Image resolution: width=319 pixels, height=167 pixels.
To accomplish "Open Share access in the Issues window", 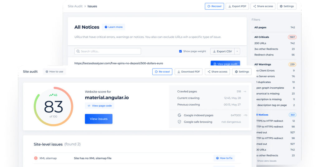I will tap(263, 6).
